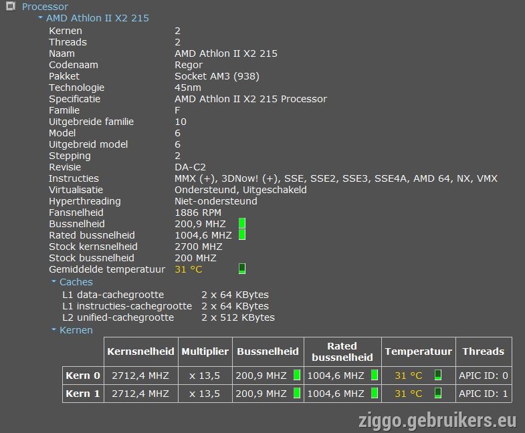Image resolution: width=525 pixels, height=433 pixels.
Task: Click the Specificatie value AMD Athlon II X2 215 Processor
Action: coord(251,99)
